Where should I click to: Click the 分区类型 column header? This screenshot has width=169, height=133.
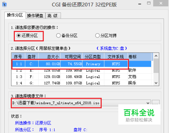point(93,57)
